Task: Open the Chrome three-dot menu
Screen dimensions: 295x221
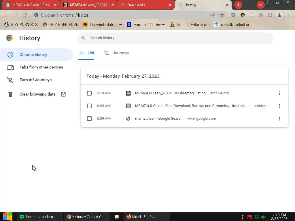Action: click(x=289, y=15)
